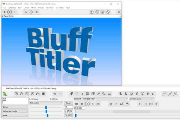Viewport: 180px width, 120px height.
Task: Click the dot create key icon
Action: [x=111, y=104]
